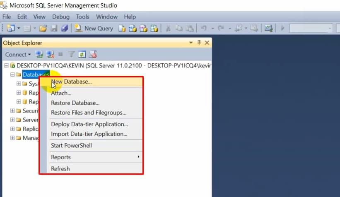Expand the Replication folder node
Image resolution: width=340 pixels, height=197 pixels.
point(12,129)
